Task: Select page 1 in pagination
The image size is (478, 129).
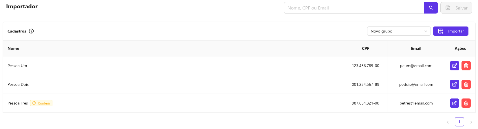Action: pos(459,122)
